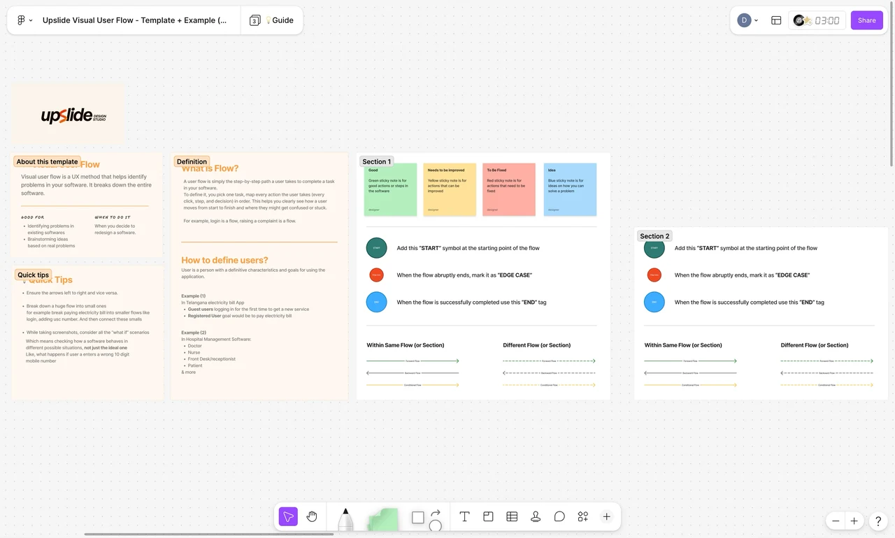Expand the main menu chevron
This screenshot has width=895, height=538.
tap(30, 20)
